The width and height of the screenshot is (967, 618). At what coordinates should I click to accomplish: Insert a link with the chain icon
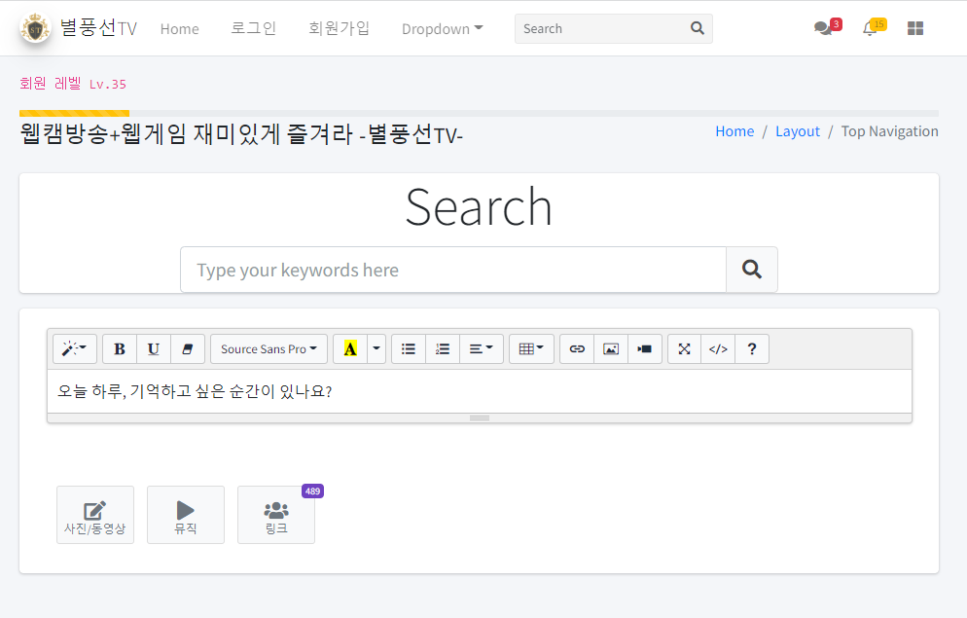tap(577, 349)
